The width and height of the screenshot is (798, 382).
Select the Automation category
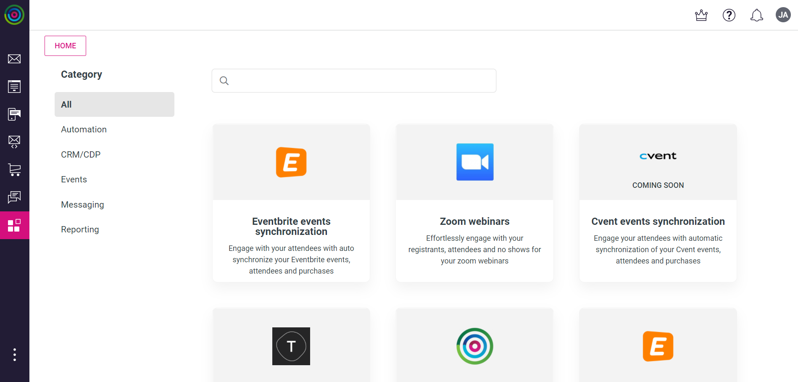coord(84,129)
